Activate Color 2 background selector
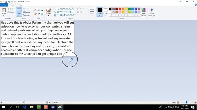This screenshot has width=197, height=110. (106, 12)
